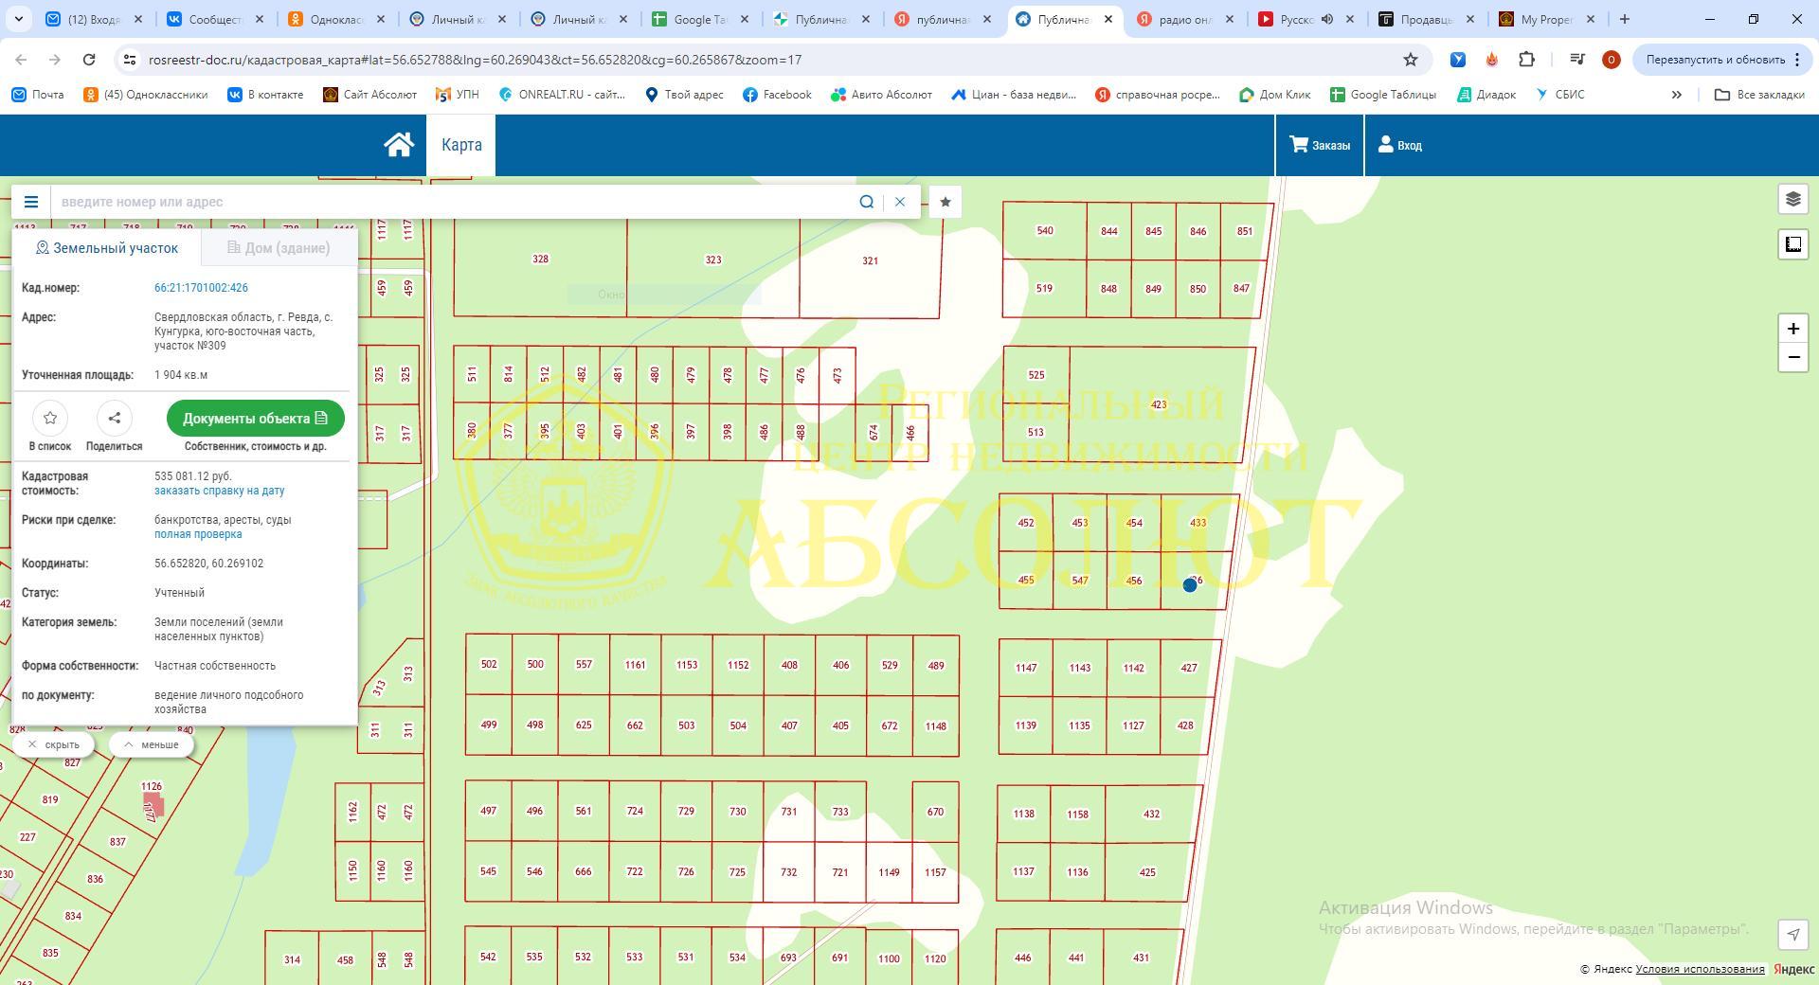Open the map layers button
The width and height of the screenshot is (1819, 985).
pyautogui.click(x=1792, y=199)
